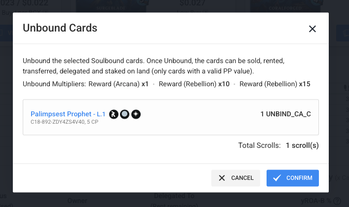Confirm unbinding the selected cards
The height and width of the screenshot is (207, 349).
click(x=292, y=178)
